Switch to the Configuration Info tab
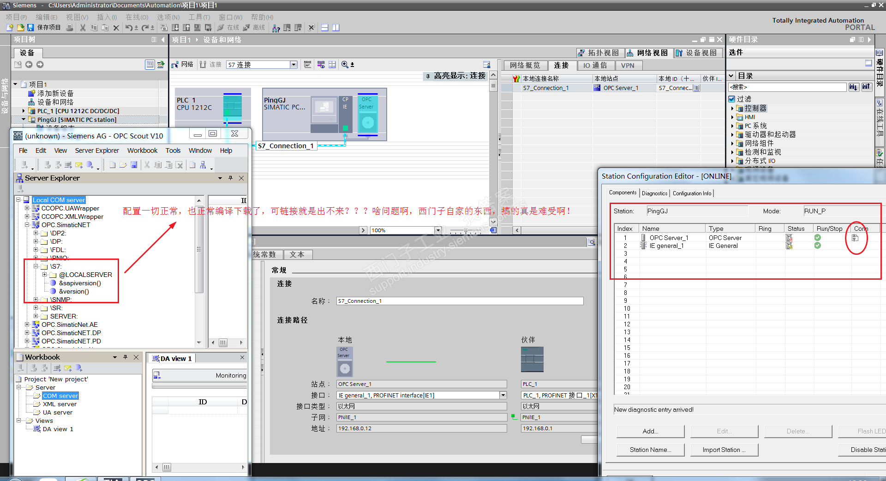886x481 pixels. [x=692, y=193]
